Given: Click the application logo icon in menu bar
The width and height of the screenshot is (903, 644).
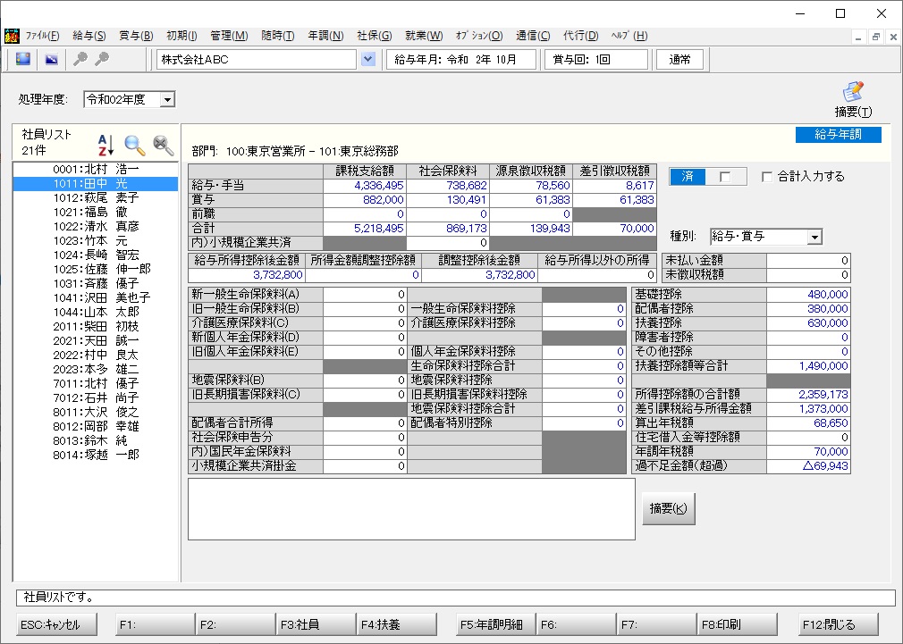Looking at the screenshot, I should (x=12, y=37).
